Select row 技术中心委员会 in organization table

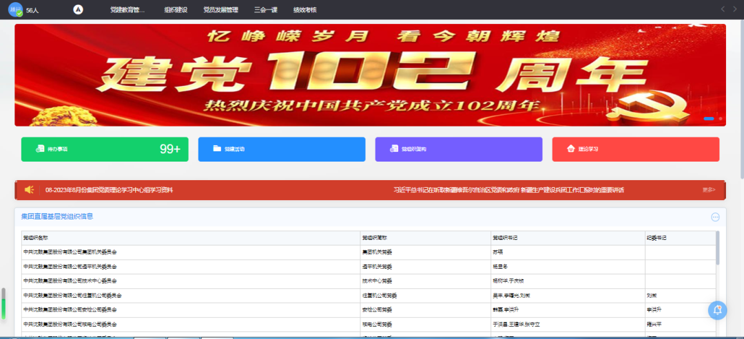368,281
